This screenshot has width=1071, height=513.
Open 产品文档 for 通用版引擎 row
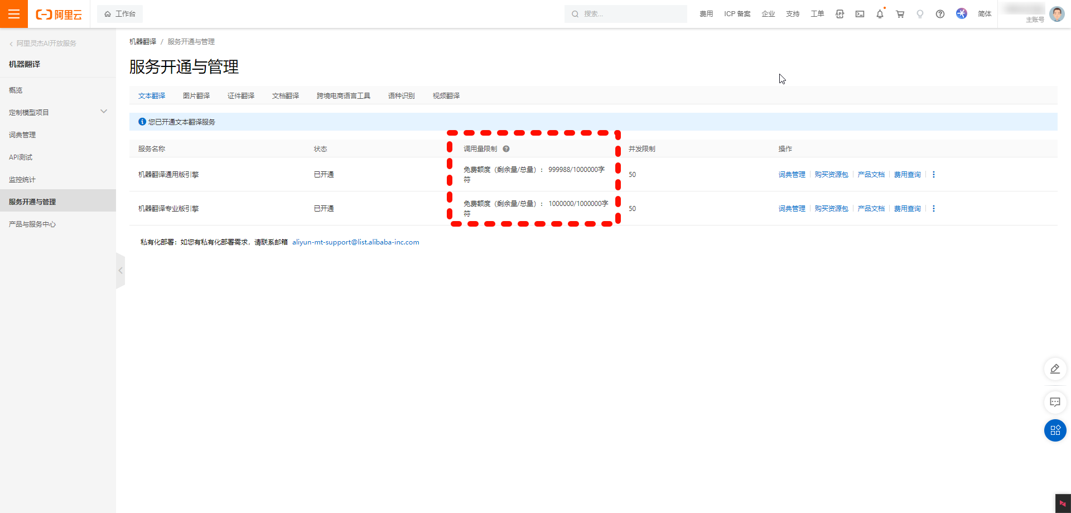coord(871,175)
